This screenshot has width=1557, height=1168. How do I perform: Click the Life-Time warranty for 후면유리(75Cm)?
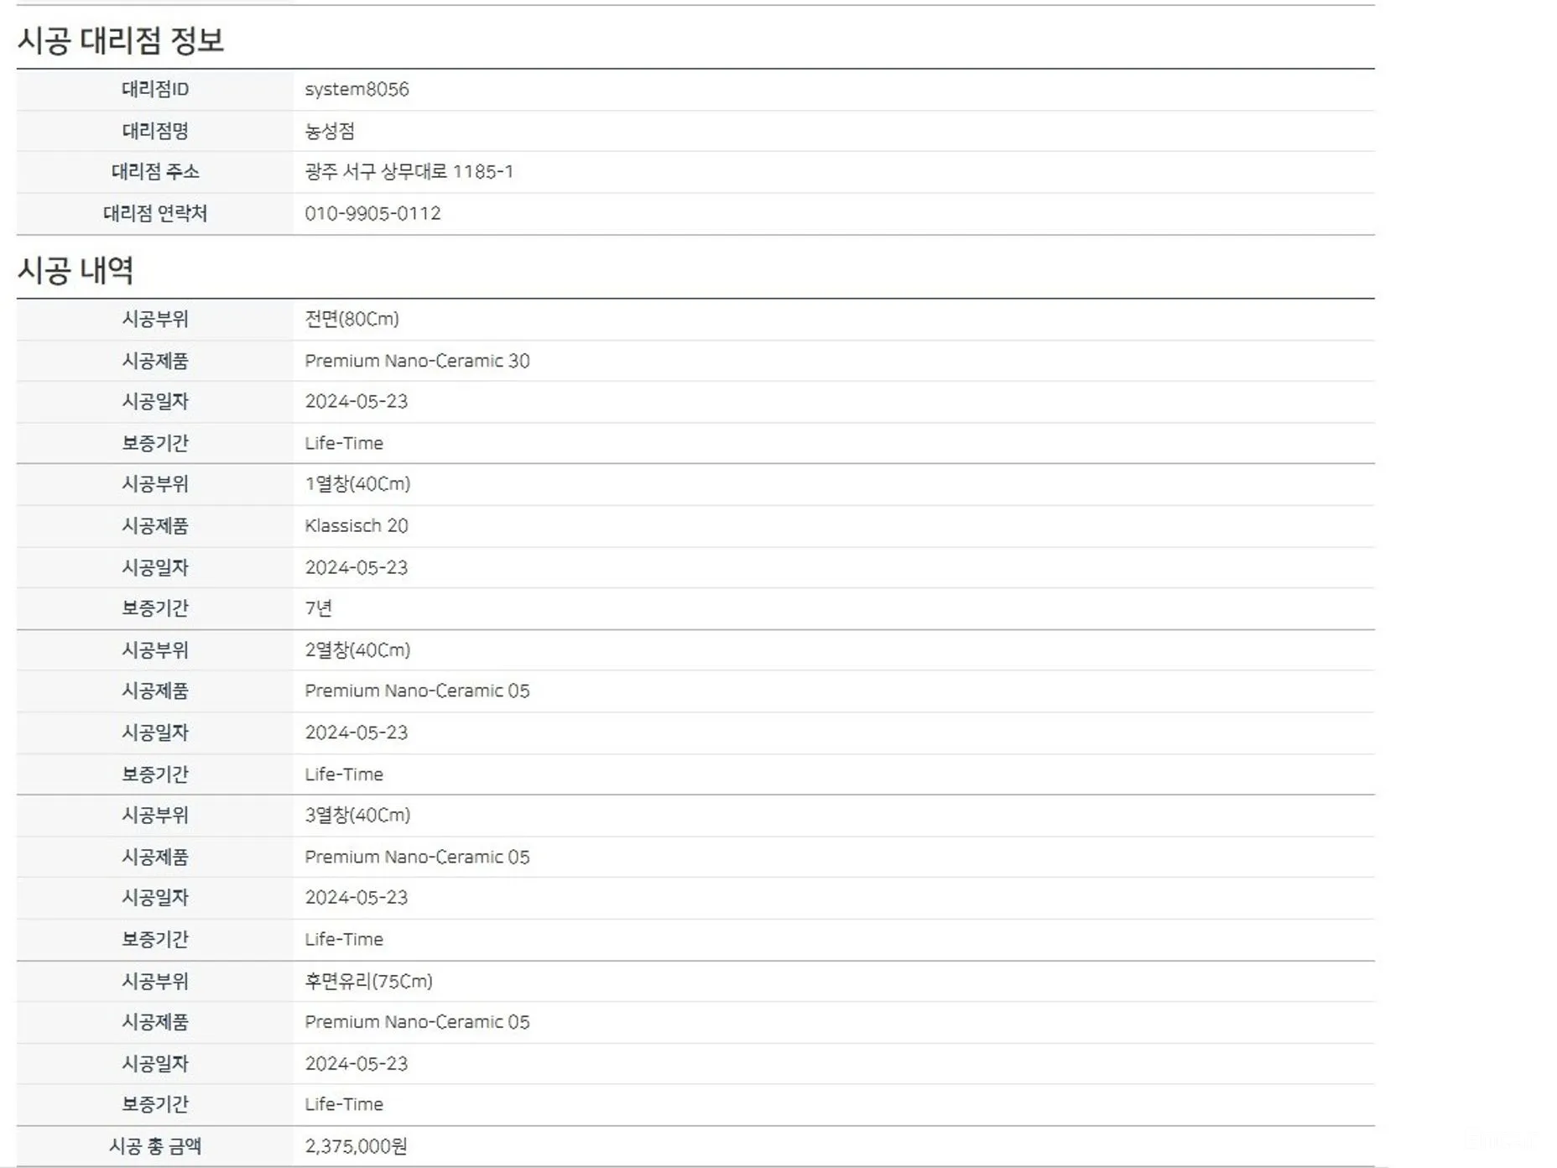(344, 1104)
